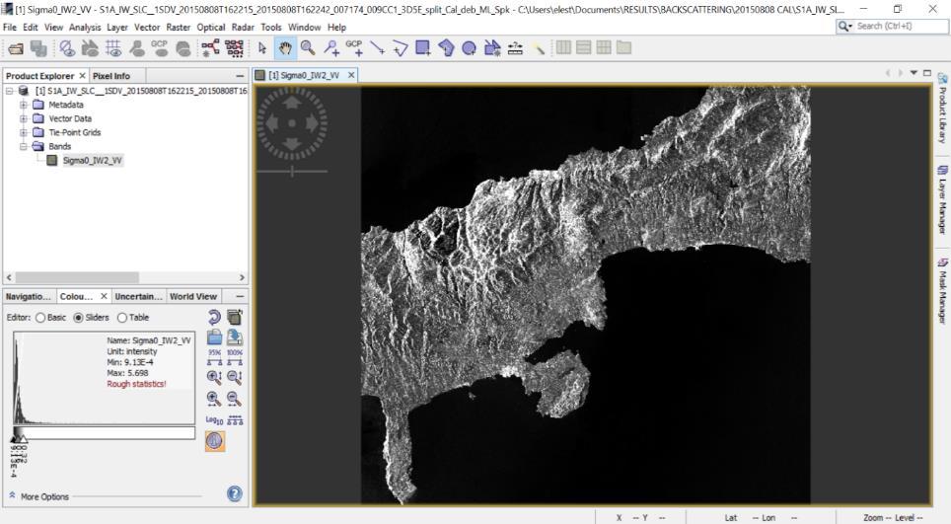Zoom in histogram vertically icon
Screen dimensions: 951x524
pyautogui.click(x=214, y=377)
